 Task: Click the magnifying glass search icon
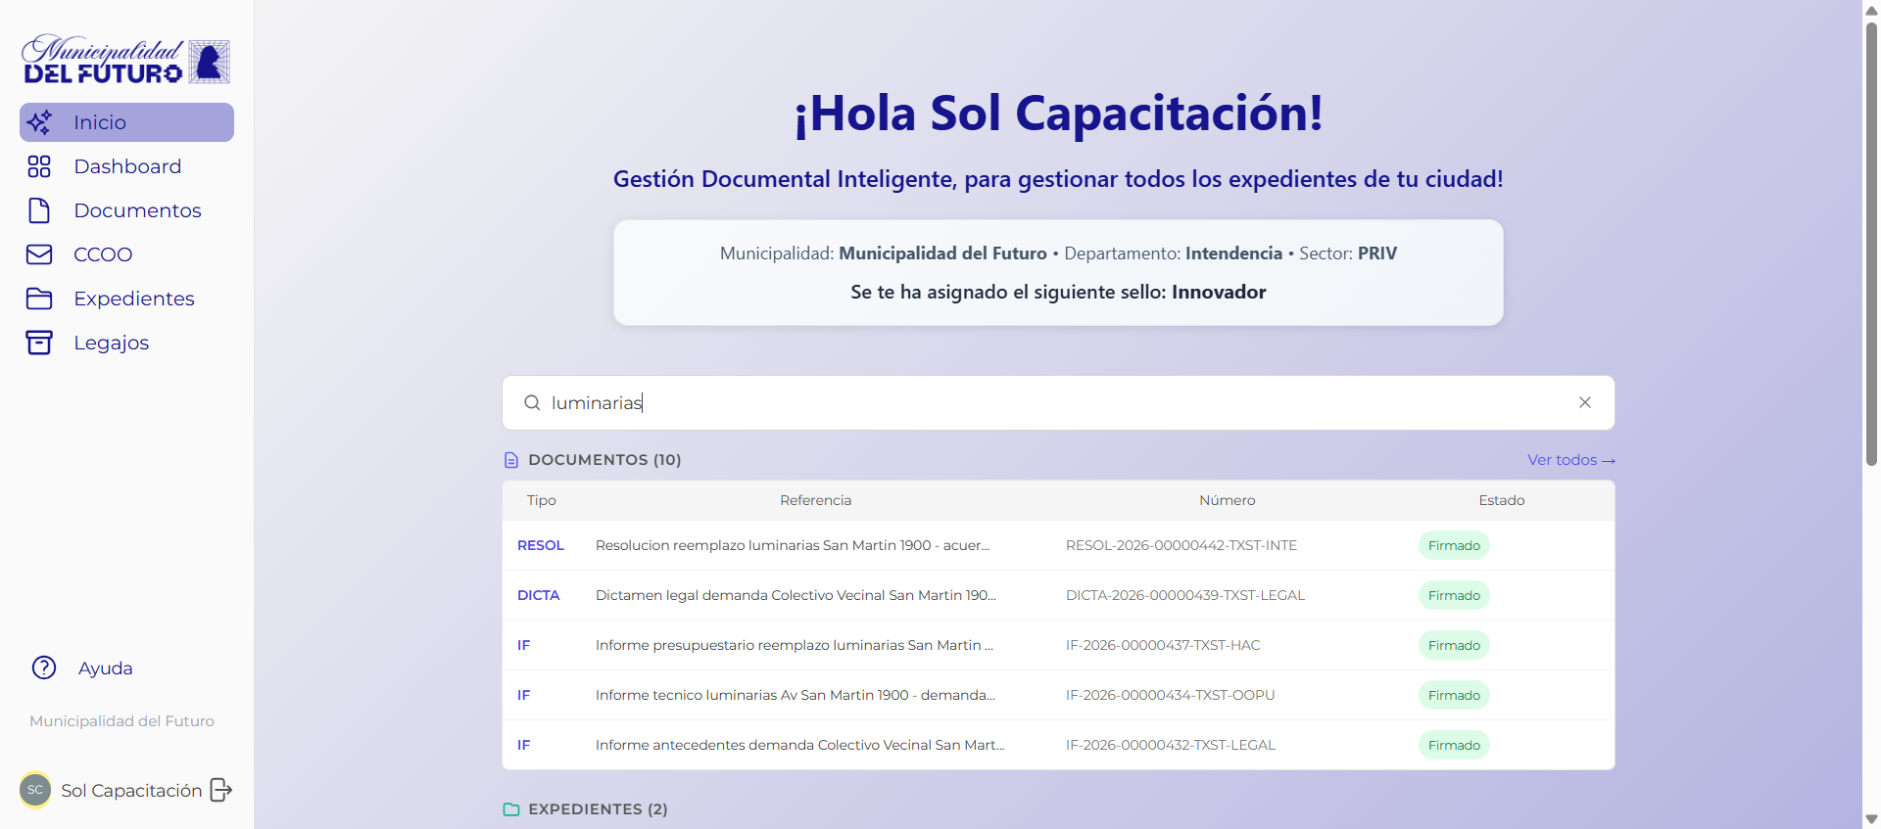click(x=532, y=402)
